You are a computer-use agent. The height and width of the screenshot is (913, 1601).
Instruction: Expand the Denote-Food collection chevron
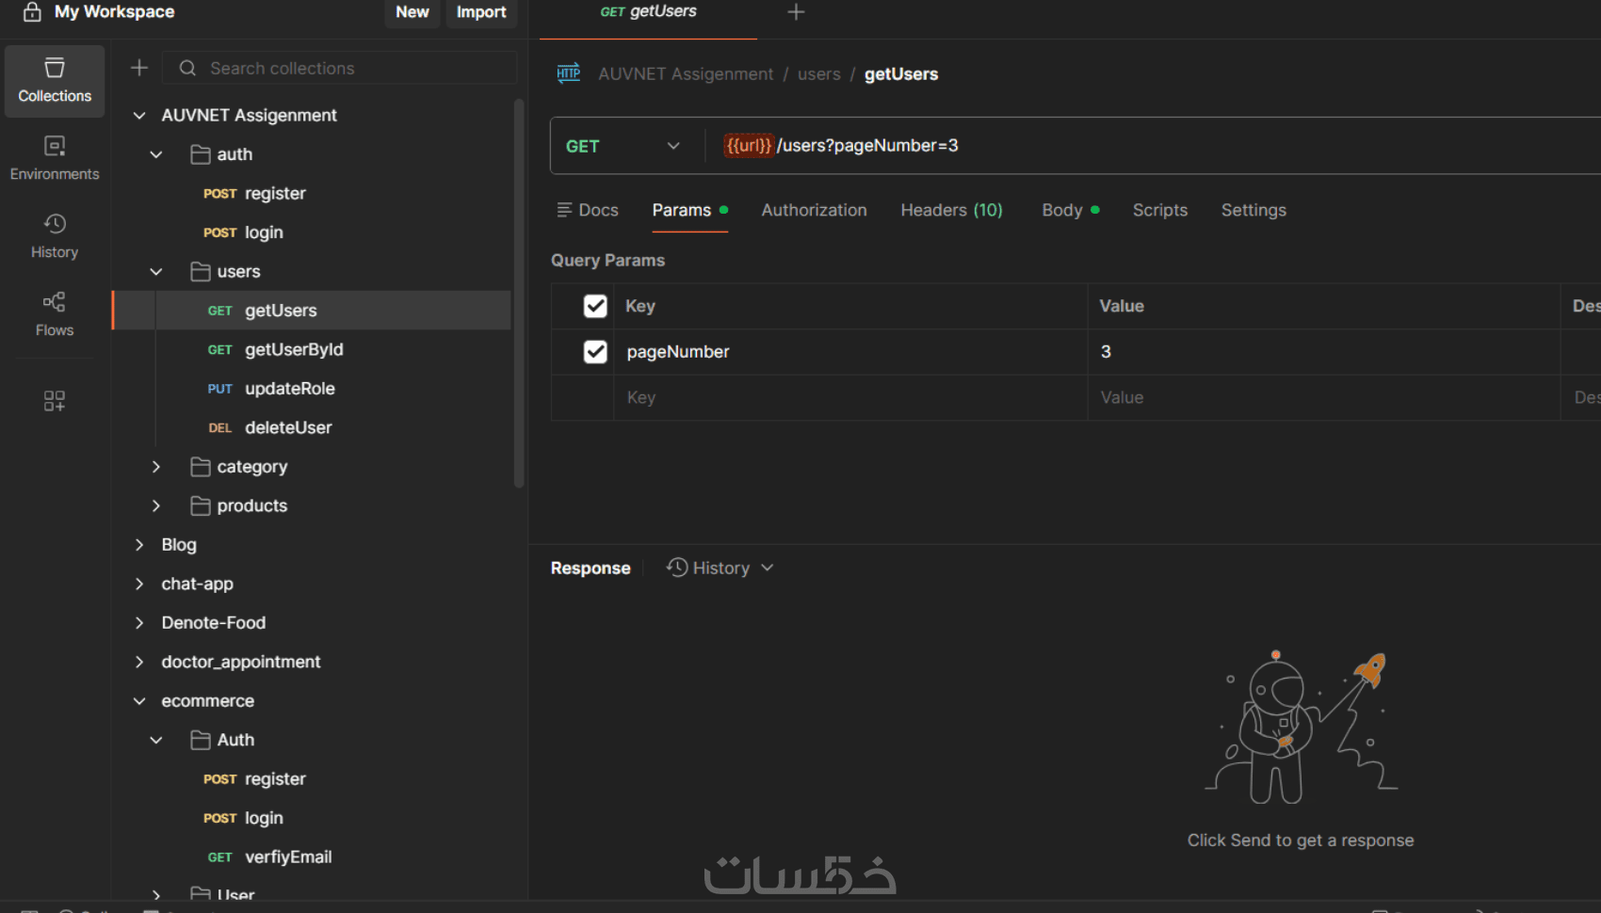click(x=139, y=623)
